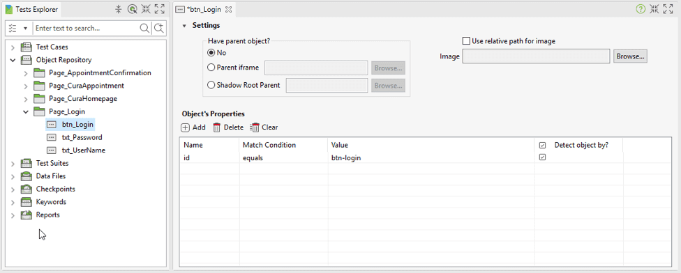Uncheck Detect object by for id row
Viewport: 681px width, 273px height.
click(x=542, y=157)
